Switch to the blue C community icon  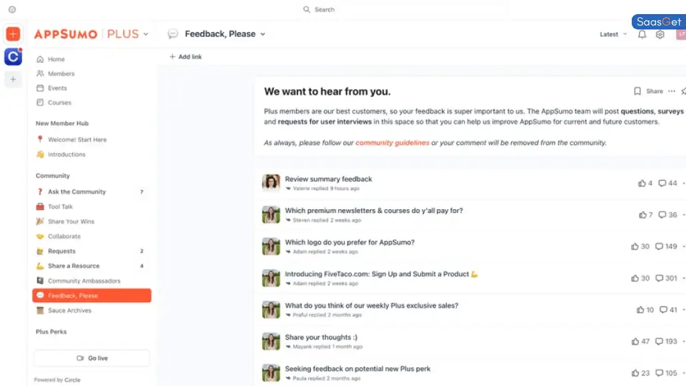[x=13, y=56]
